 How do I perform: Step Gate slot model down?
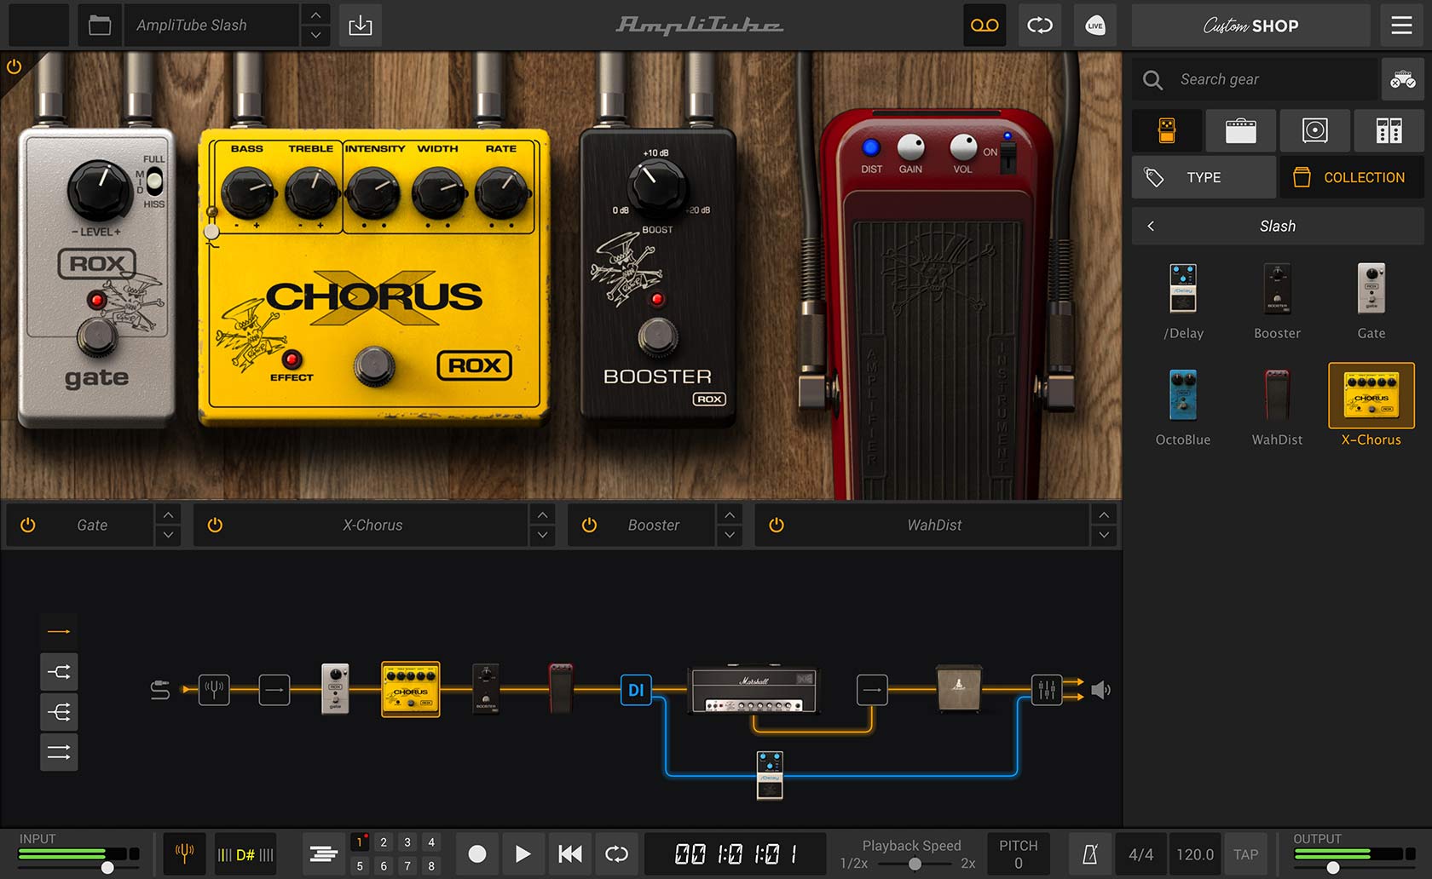coord(168,536)
